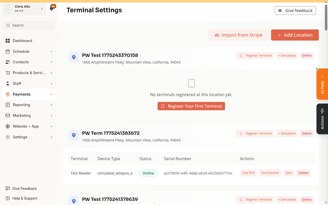This screenshot has height=205, width=328.
Task: Click the Website + App globe icon
Action: pyautogui.click(x=8, y=126)
